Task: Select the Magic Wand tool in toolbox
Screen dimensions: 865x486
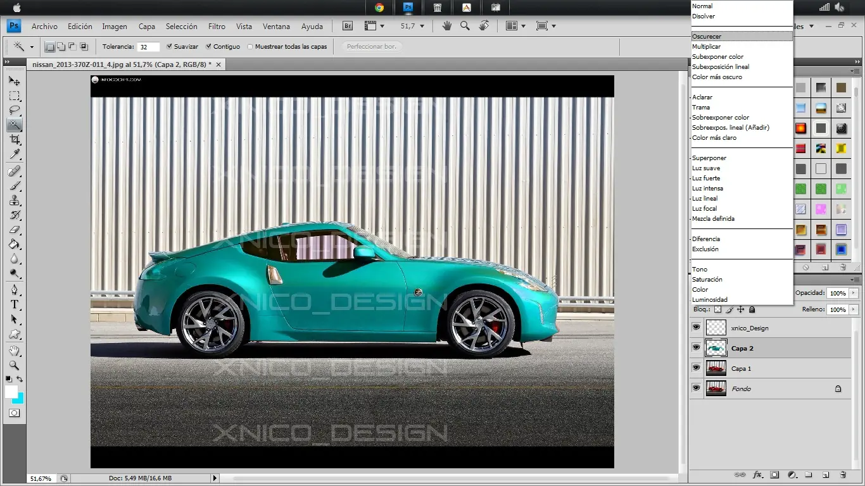Action: point(14,125)
